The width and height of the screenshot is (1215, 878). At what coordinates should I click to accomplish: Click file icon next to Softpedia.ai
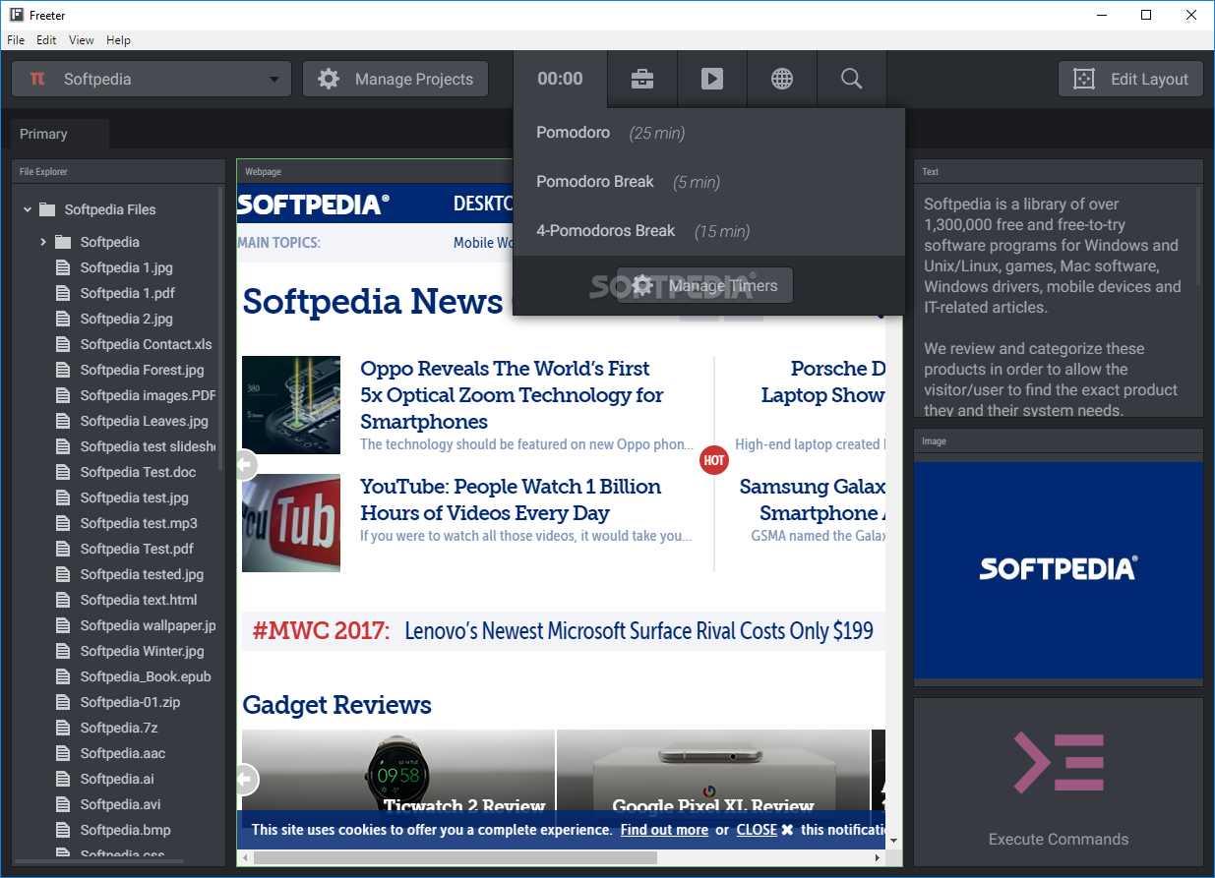[63, 779]
